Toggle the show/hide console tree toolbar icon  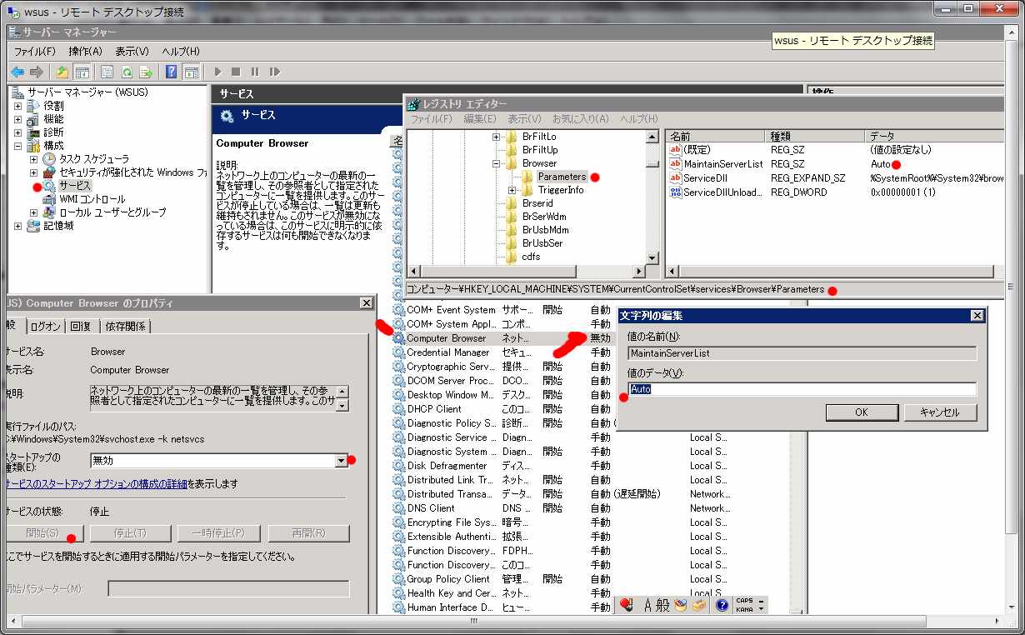click(82, 72)
